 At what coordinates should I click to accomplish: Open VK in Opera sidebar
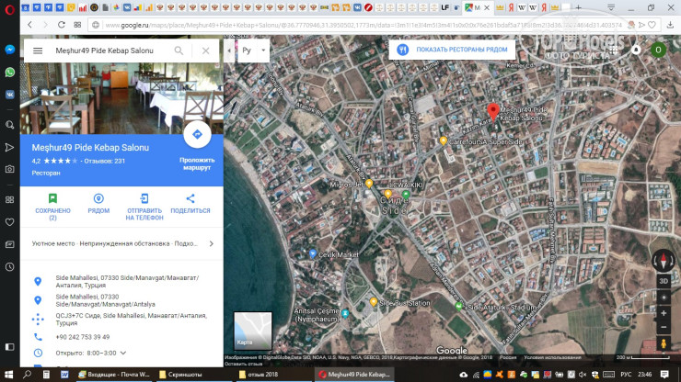click(9, 95)
